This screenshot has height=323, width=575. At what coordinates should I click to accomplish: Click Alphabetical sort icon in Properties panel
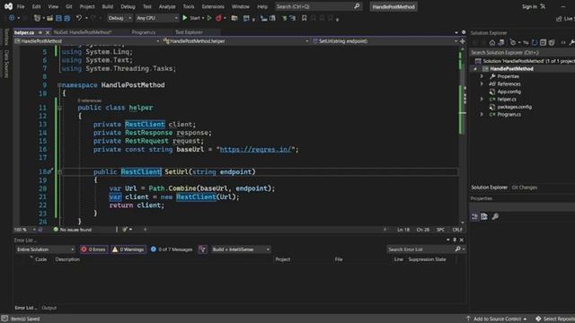click(484, 216)
